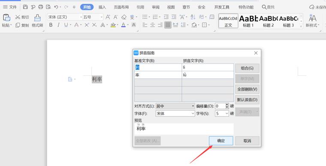This screenshot has height=166, width=326.
Task: Click the 偏移量 offset value field
Action: click(x=220, y=106)
